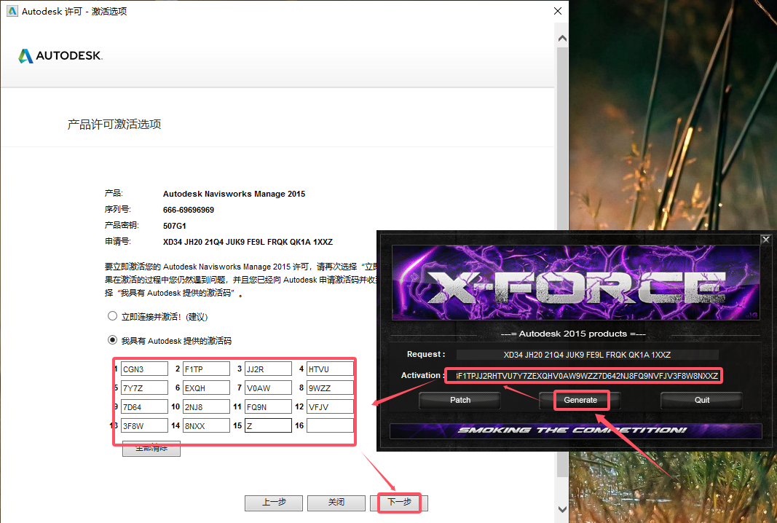Click activation code field 12 containing VFJV
The height and width of the screenshot is (523, 777).
point(330,407)
